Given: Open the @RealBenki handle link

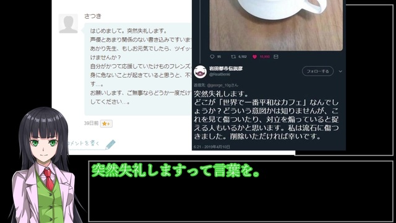Looking at the screenshot, I should click(x=220, y=74).
